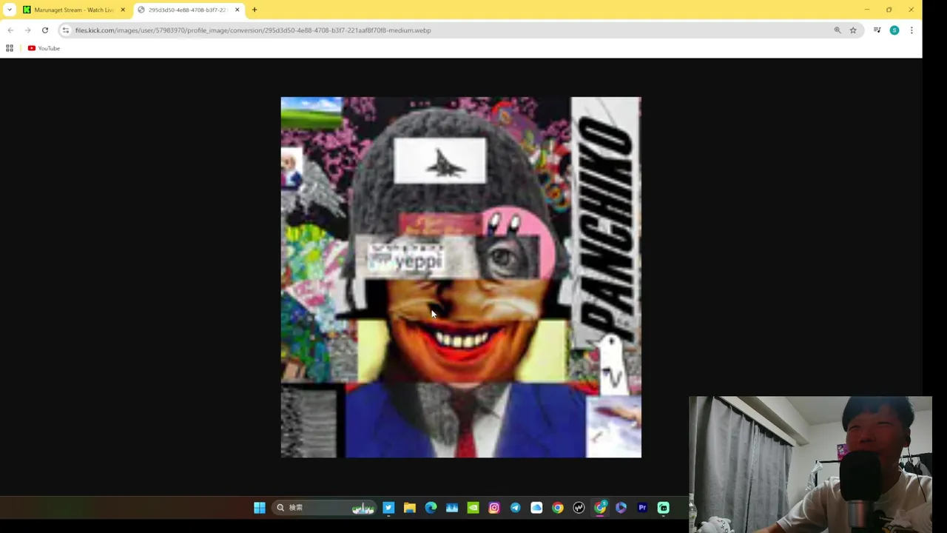Image resolution: width=947 pixels, height=533 pixels.
Task: Minimize the Chrome window
Action: pos(866,10)
